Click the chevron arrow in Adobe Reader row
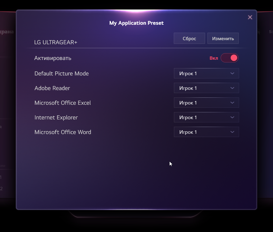The height and width of the screenshot is (232, 273). tap(232, 88)
